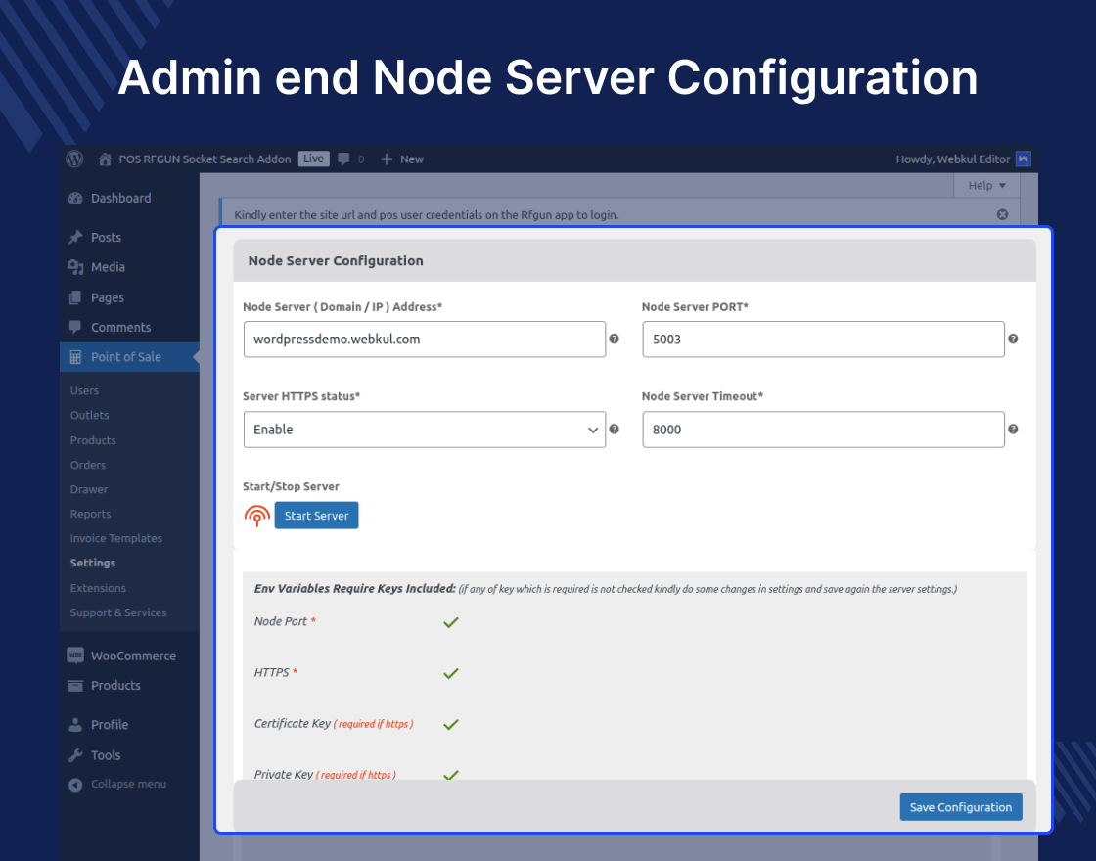Click the Start Server button
The image size is (1096, 861).
point(317,516)
